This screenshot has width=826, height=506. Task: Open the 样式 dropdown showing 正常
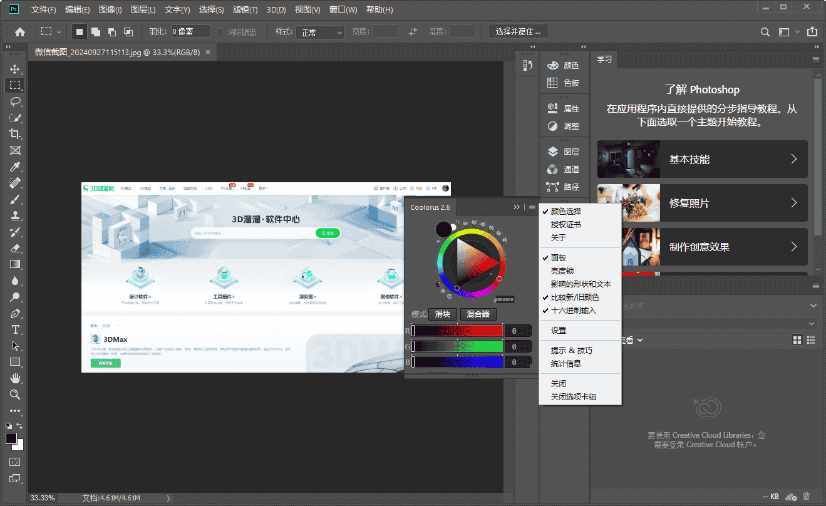320,32
